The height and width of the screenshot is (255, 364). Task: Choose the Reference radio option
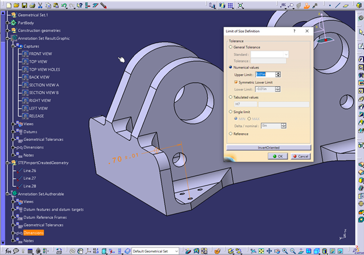(230, 134)
